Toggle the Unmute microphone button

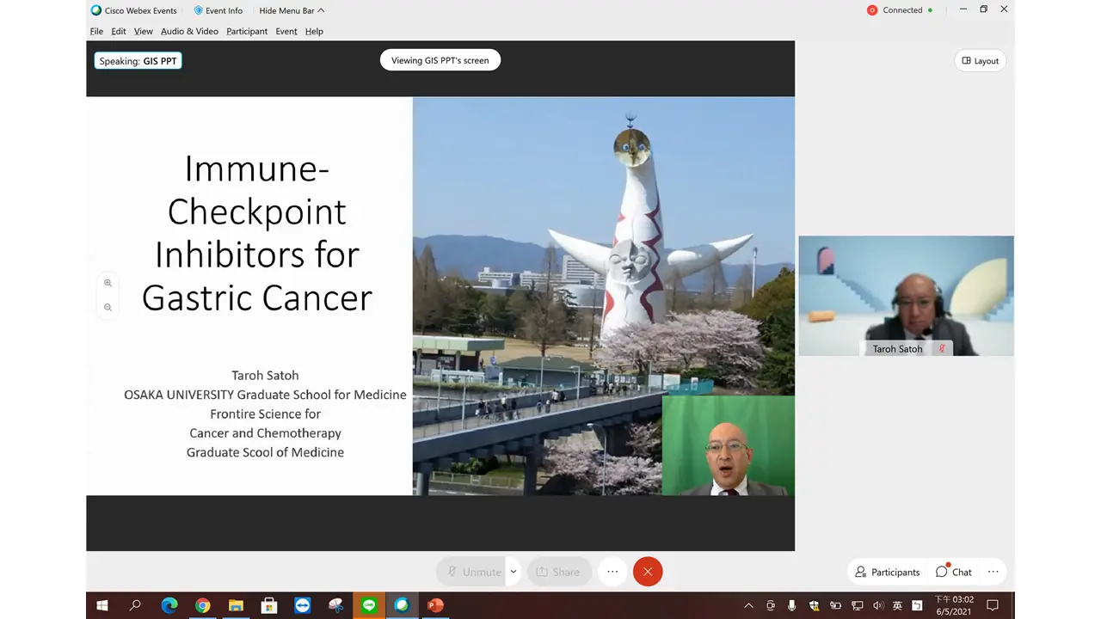471,572
